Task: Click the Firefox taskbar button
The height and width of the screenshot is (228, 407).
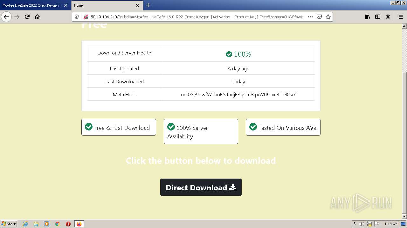Action: coord(79,224)
